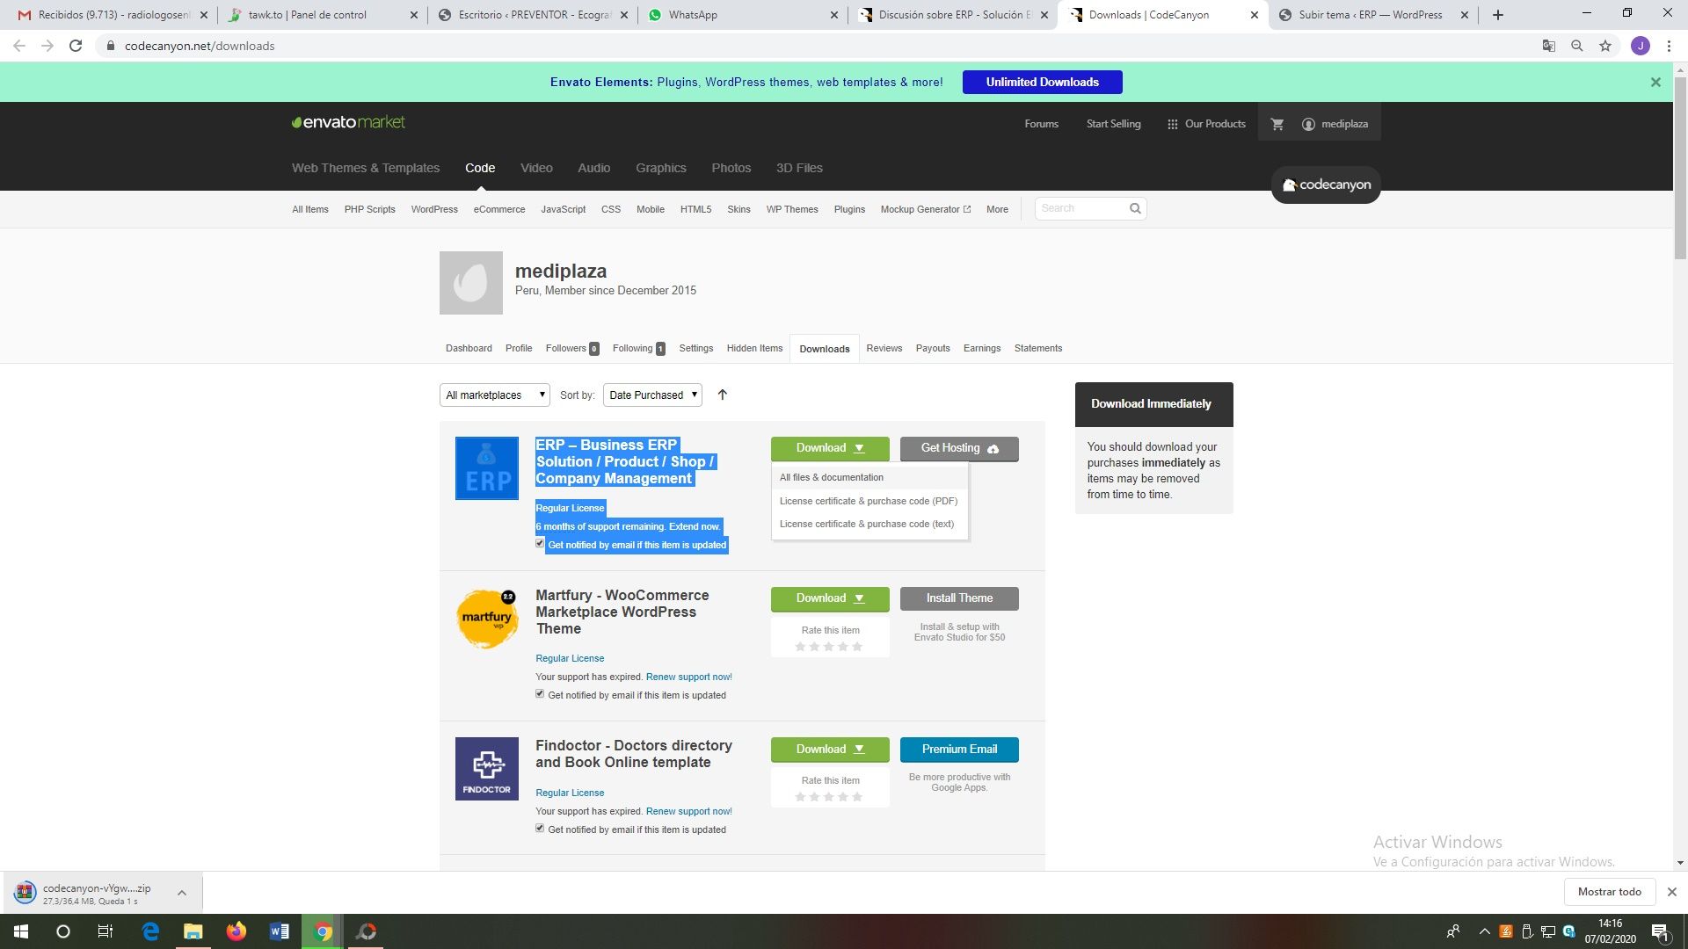Reload the page with the refresh icon
The image size is (1688, 949).
pyautogui.click(x=76, y=46)
